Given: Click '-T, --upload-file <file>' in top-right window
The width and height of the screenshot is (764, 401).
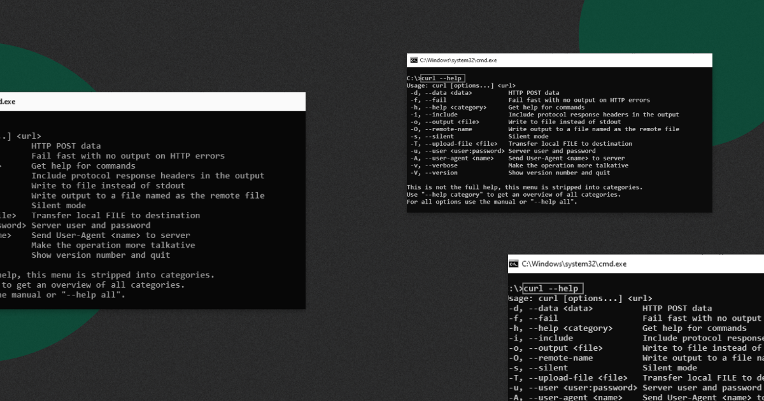Looking at the screenshot, I should (x=454, y=144).
